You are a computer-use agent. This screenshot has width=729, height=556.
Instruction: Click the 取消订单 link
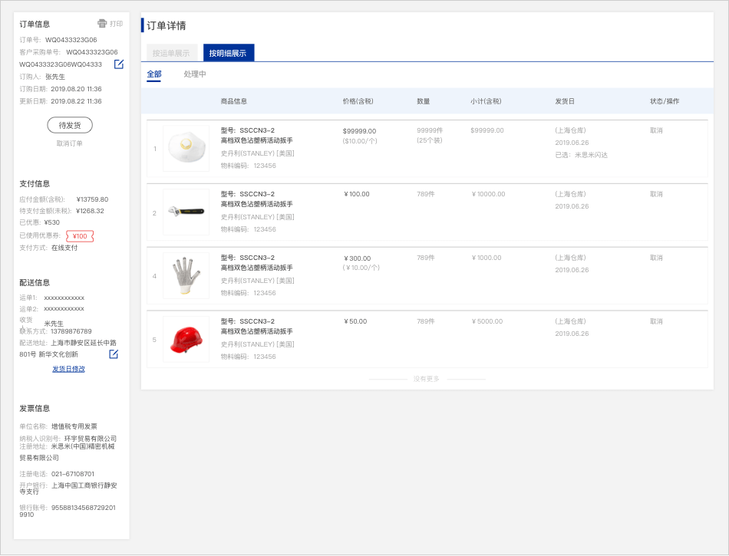70,143
